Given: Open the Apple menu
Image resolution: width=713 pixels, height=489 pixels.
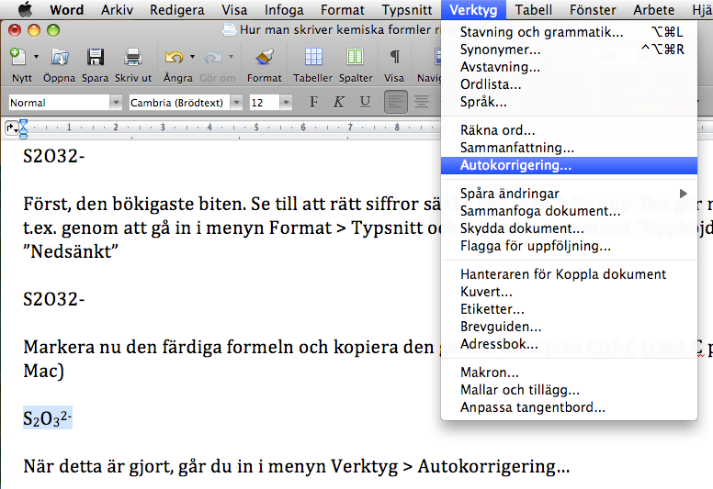Looking at the screenshot, I should point(25,10).
